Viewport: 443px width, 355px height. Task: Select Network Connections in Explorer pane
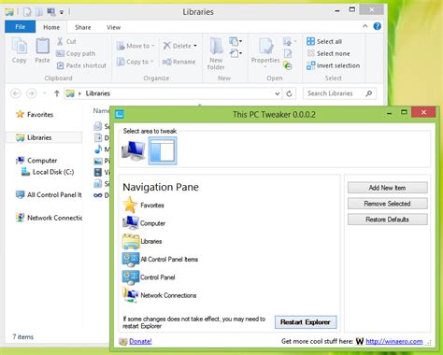pyautogui.click(x=49, y=218)
